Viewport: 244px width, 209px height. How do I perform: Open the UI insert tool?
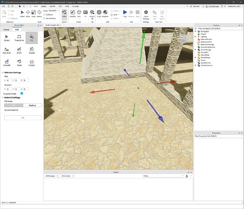coord(86,13)
